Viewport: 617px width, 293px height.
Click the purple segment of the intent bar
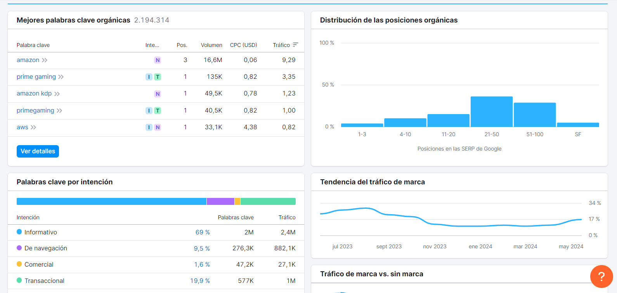click(x=220, y=201)
